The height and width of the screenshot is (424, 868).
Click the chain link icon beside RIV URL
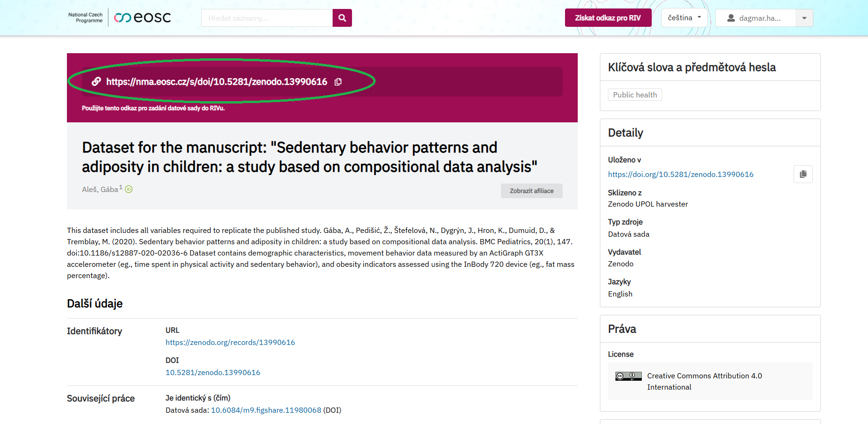96,81
